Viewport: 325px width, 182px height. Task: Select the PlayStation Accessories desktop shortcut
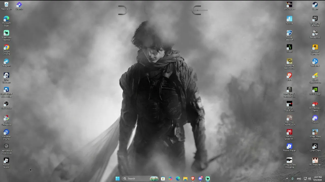(x=6, y=92)
